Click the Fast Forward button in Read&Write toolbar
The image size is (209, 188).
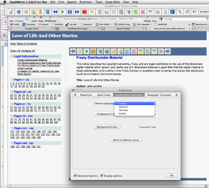click(x=77, y=12)
